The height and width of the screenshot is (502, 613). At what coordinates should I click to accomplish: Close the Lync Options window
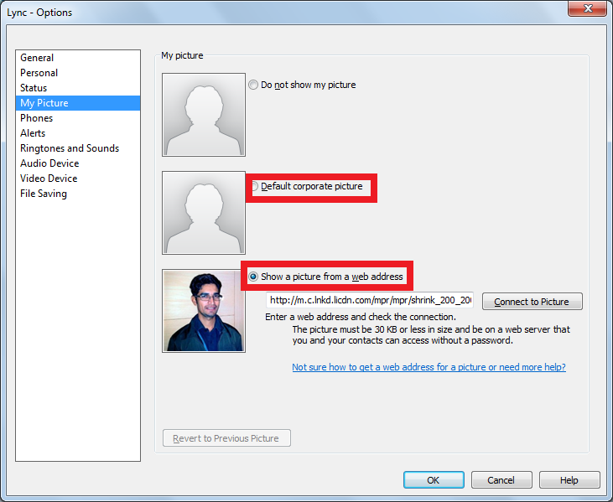tap(588, 8)
